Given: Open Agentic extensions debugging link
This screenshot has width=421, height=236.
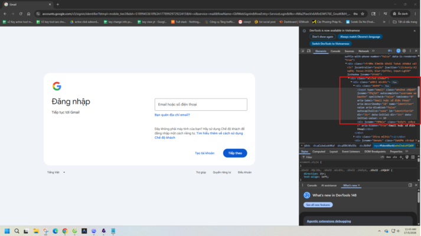Looking at the screenshot, I should (329, 221).
